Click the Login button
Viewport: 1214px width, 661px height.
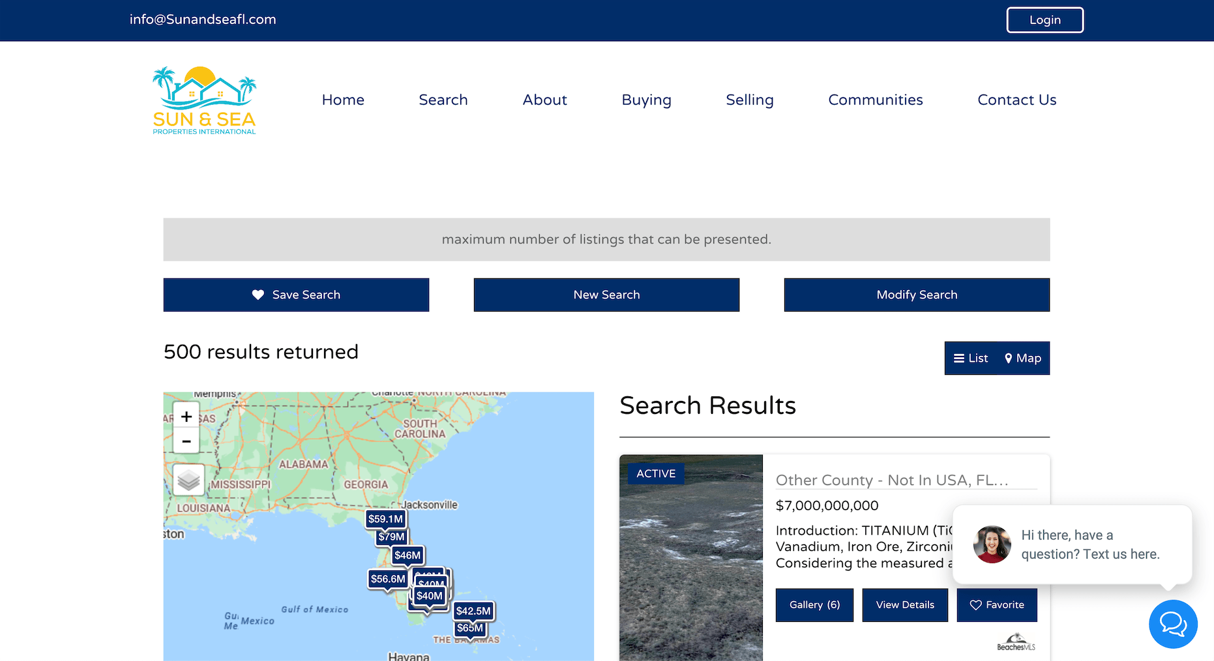(x=1044, y=20)
